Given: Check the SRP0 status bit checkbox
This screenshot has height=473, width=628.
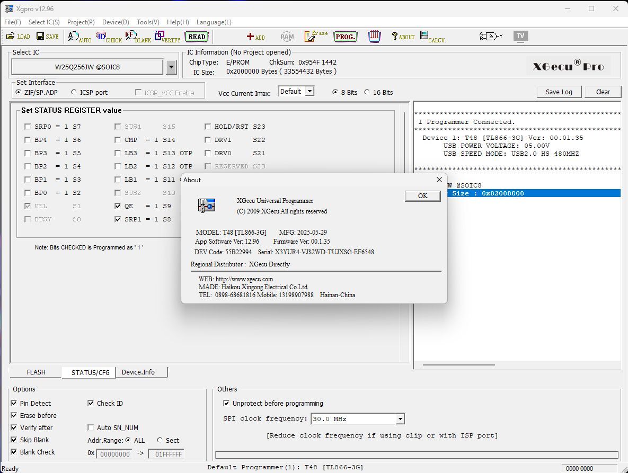Looking at the screenshot, I should 28,127.
